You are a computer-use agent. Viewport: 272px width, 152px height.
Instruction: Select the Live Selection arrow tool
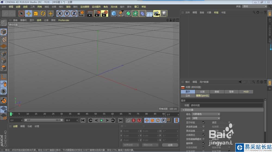[21, 14]
